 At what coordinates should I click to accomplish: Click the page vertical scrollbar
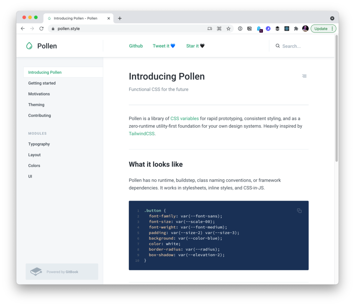[337, 99]
